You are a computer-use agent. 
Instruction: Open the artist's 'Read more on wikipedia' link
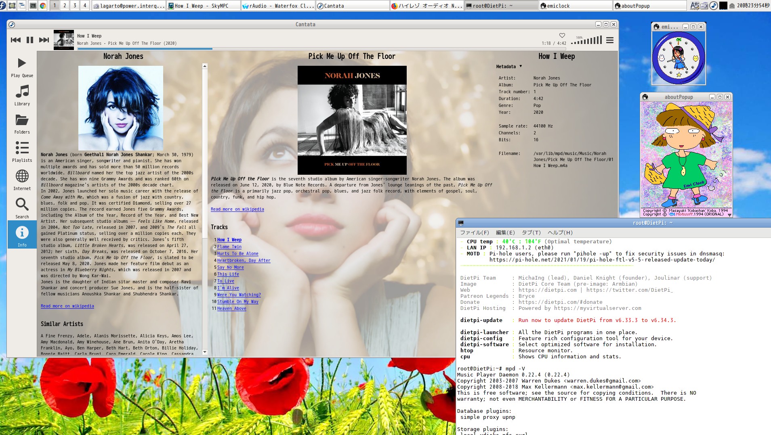pos(67,306)
